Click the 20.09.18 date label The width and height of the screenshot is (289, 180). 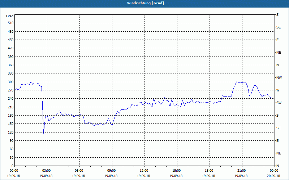coord(273,176)
